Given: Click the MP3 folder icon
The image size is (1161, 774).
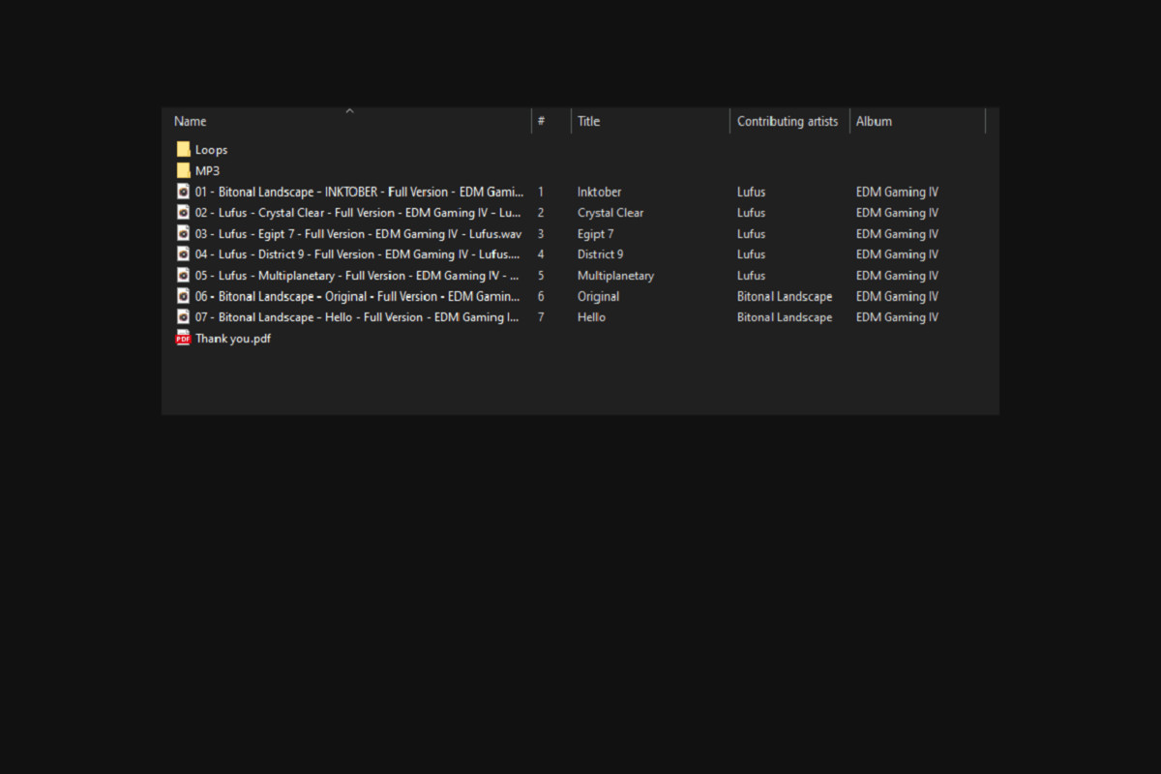Looking at the screenshot, I should (183, 170).
